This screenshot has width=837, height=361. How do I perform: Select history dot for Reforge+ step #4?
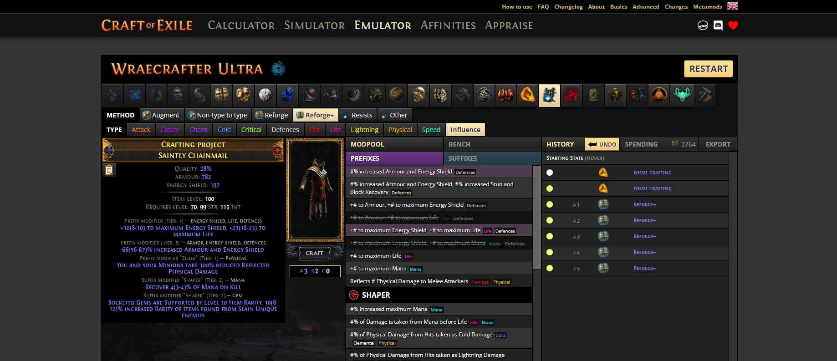click(550, 252)
